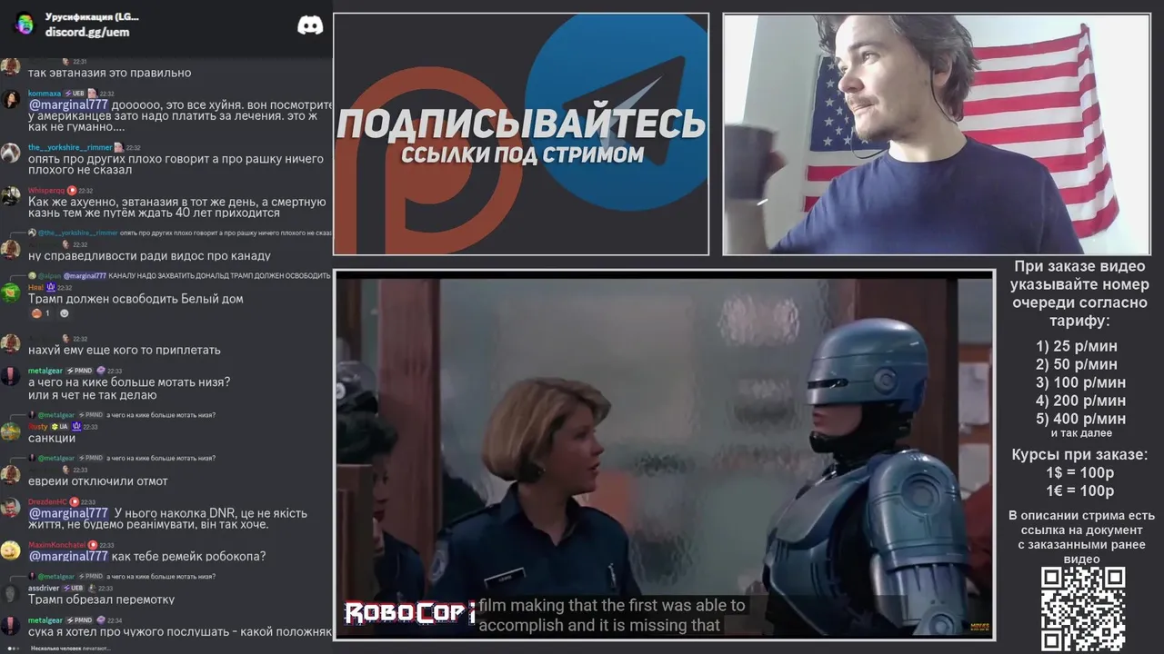Click the username Whisperqq
The height and width of the screenshot is (654, 1164).
(x=46, y=191)
